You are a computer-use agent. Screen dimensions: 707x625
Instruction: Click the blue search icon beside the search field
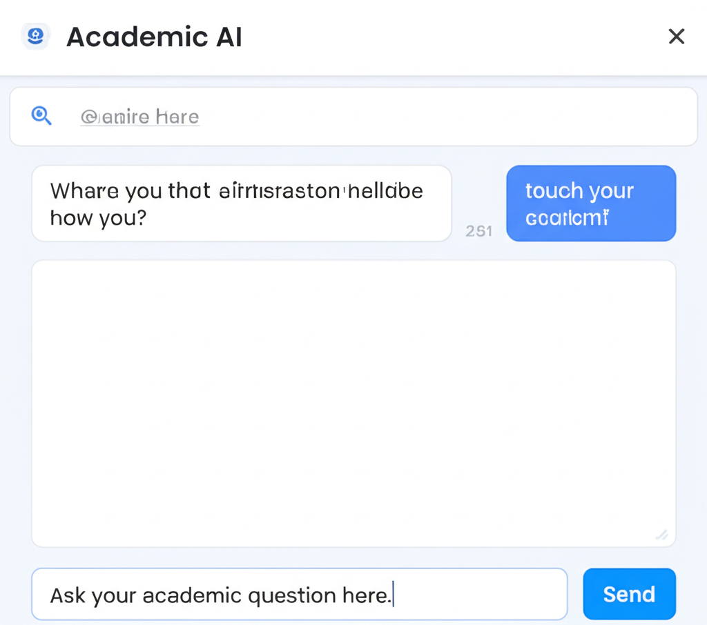pos(41,116)
